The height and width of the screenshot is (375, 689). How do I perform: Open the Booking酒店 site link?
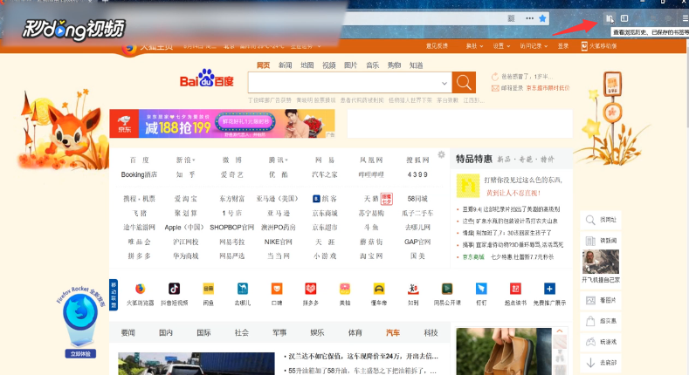point(139,174)
